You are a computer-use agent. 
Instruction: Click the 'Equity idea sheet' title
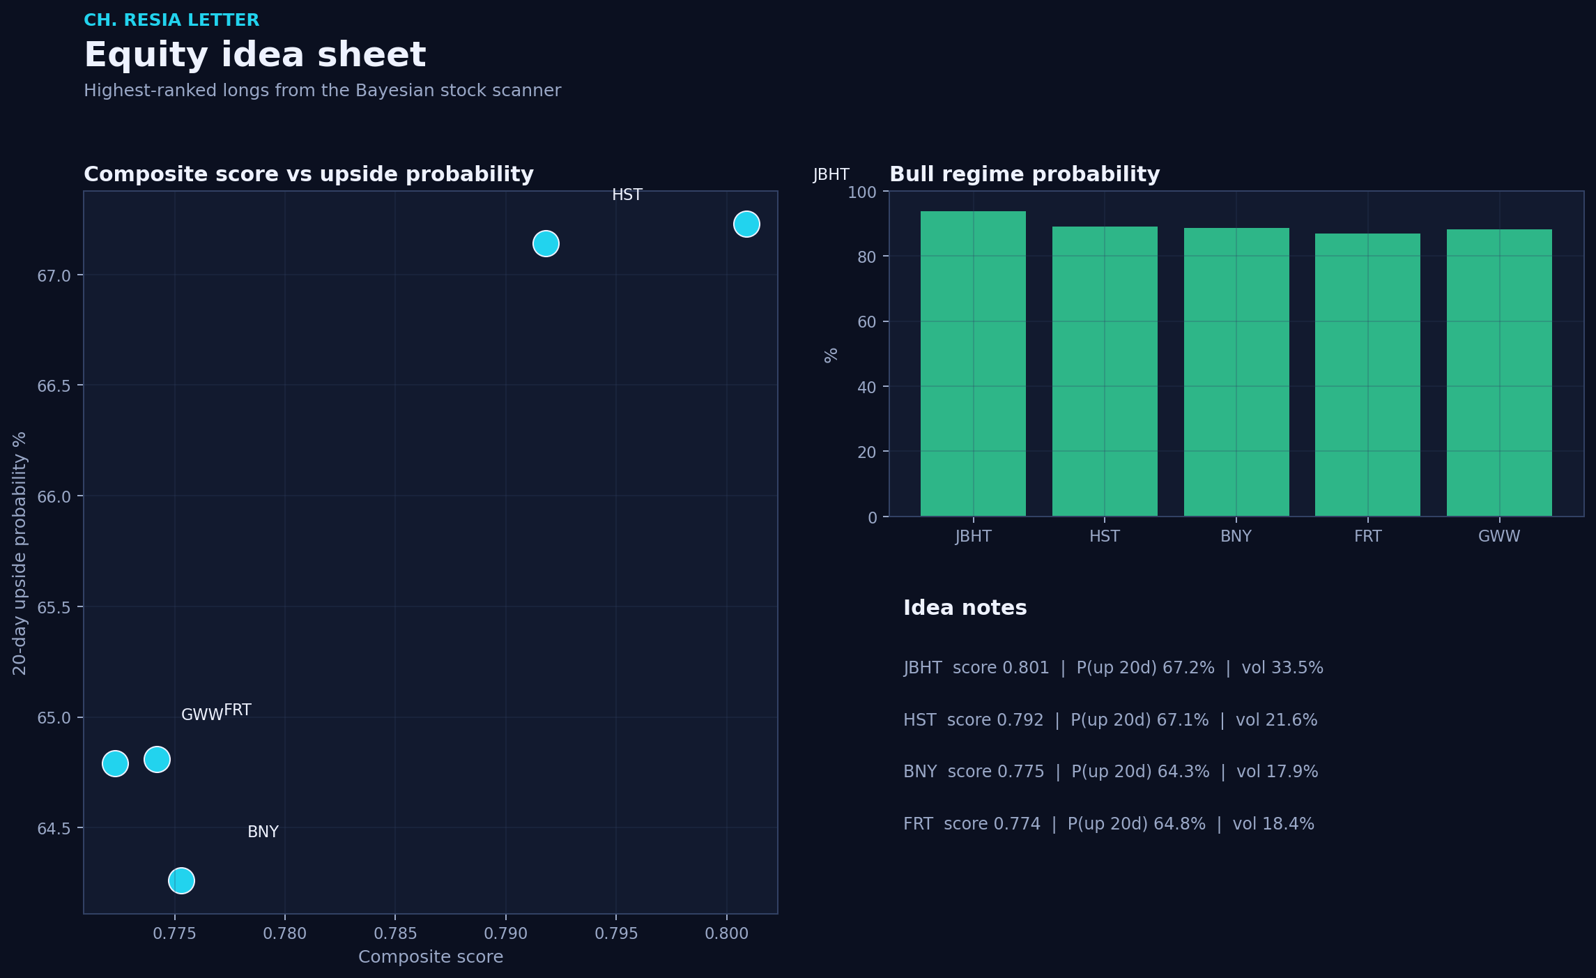click(x=254, y=55)
